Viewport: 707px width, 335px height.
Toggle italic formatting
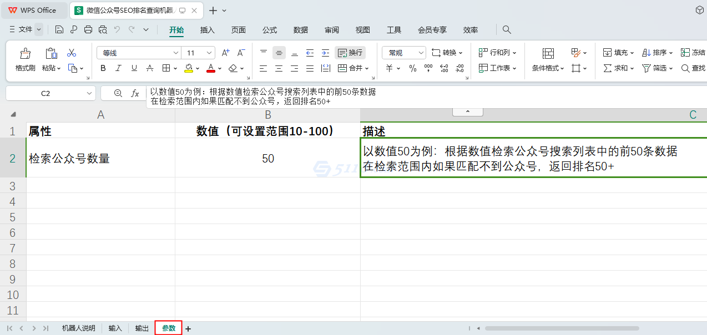[118, 68]
